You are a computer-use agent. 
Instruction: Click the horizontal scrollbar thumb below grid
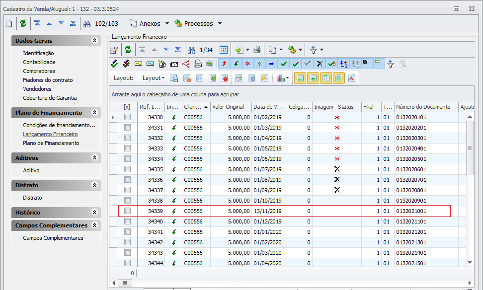(125, 283)
